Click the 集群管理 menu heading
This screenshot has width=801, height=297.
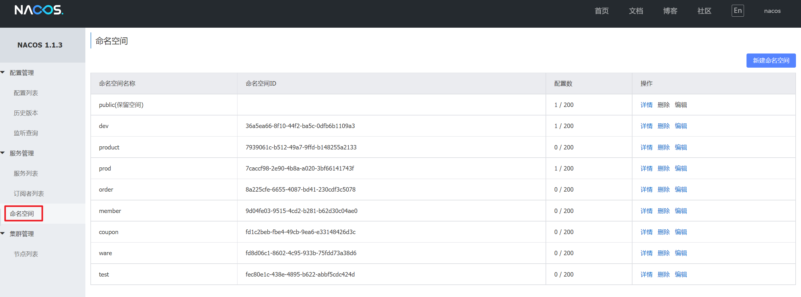(x=22, y=234)
